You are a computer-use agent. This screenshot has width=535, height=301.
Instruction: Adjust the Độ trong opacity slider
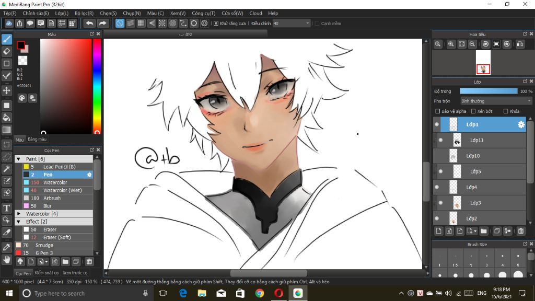489,91
